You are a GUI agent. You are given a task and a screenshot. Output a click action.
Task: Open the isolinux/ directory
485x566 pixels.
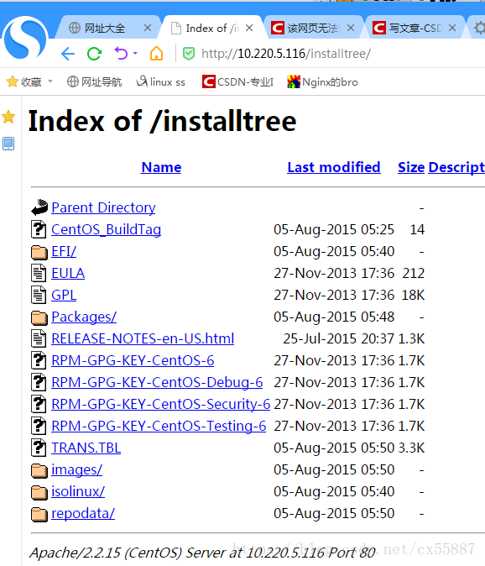point(78,491)
